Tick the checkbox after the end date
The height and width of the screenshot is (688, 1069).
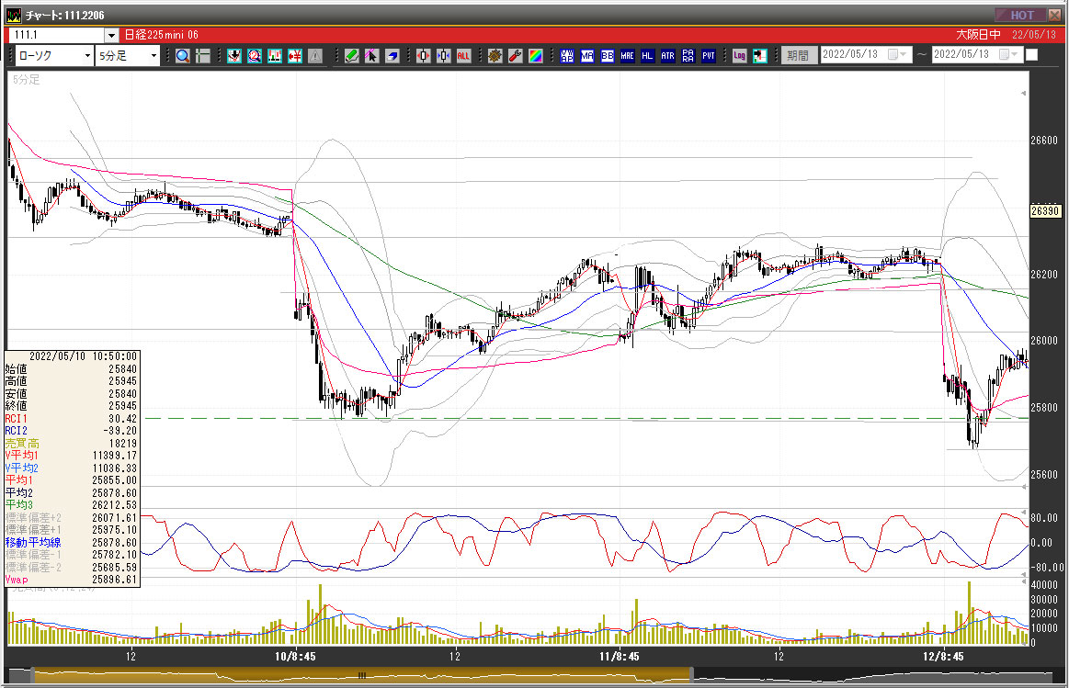[x=1032, y=54]
